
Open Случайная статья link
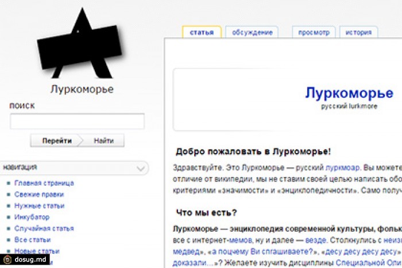pos(44,228)
